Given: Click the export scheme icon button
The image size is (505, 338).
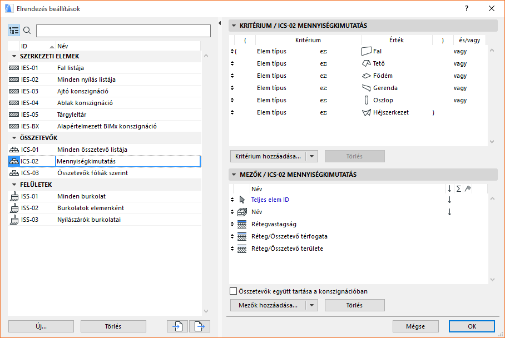Looking at the screenshot, I should 200,326.
